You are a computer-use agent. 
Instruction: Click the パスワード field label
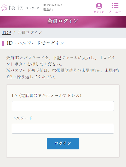coord(22,118)
